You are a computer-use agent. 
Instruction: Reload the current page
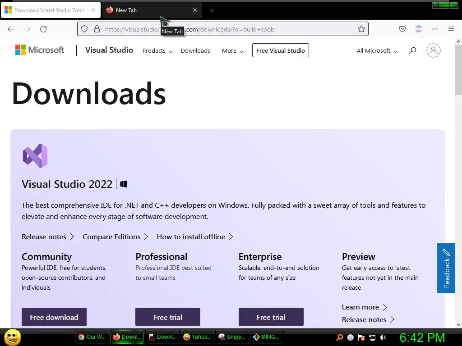tap(43, 29)
